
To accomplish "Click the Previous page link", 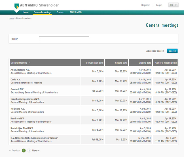I will [15, 150].
